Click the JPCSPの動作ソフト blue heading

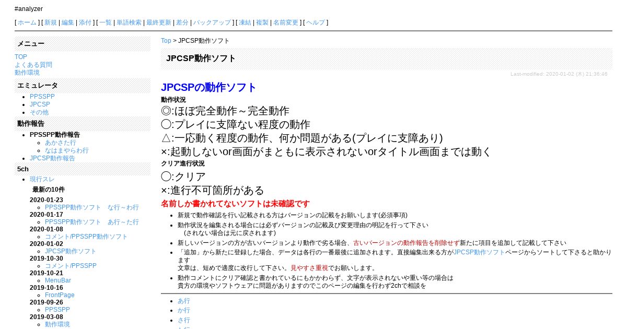coord(208,87)
